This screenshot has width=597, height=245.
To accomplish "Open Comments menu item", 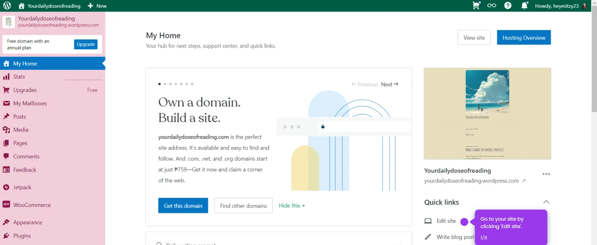I will click(53, 156).
